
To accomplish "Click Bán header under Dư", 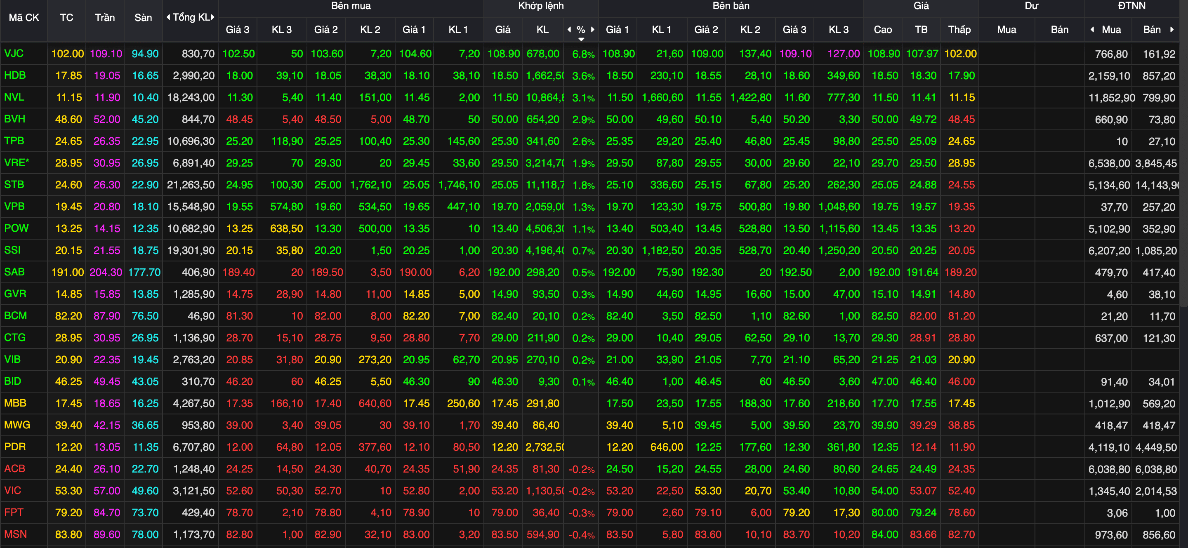I will coord(1059,30).
